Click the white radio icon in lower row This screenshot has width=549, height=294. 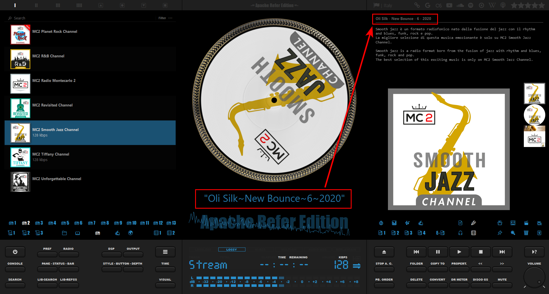98,233
